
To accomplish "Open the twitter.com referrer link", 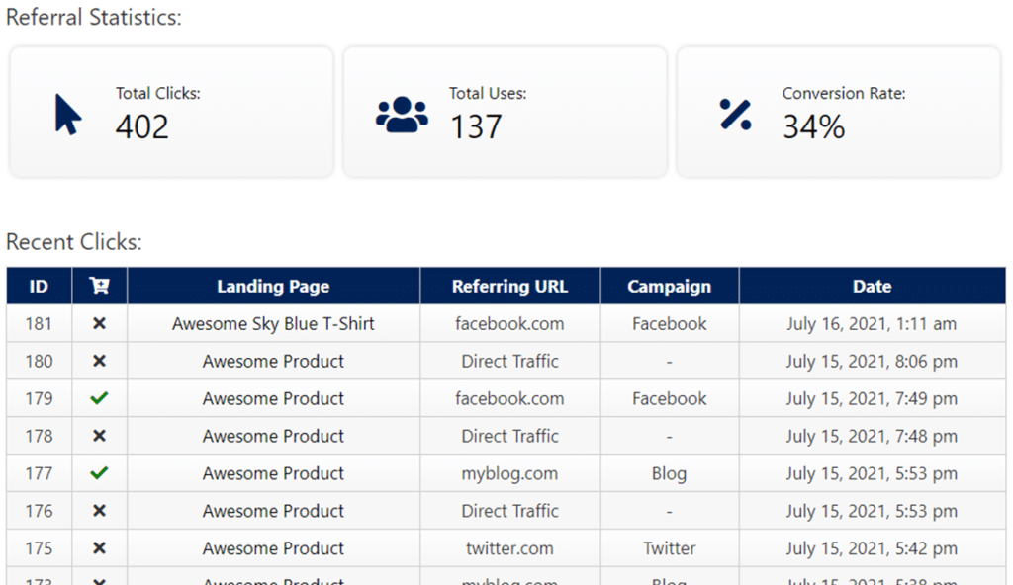I will (509, 548).
